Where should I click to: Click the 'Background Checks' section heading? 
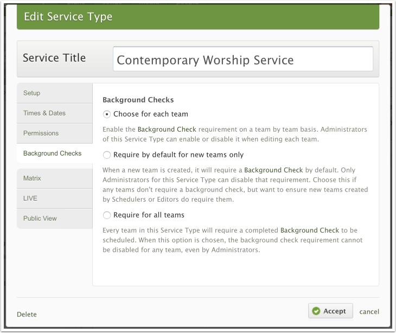[138, 100]
